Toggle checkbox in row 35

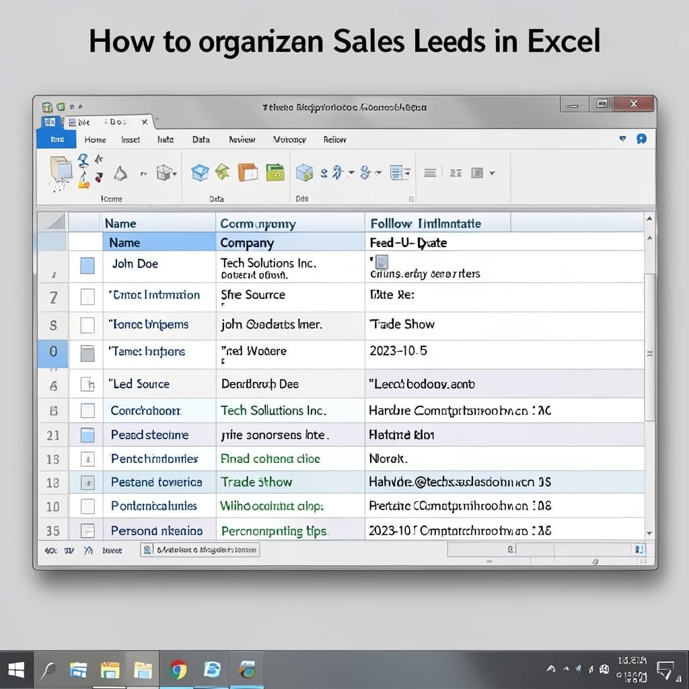(x=87, y=531)
